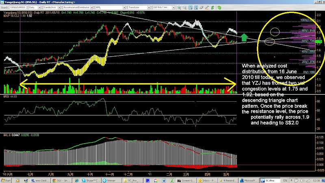Click the network signal tray icon
The width and height of the screenshot is (325, 183).
click(x=308, y=181)
